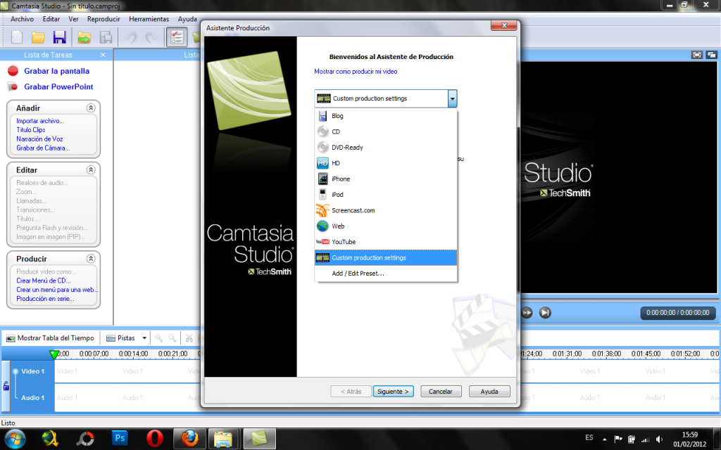Click the Ayuda button in the wizard
Screen dimensions: 721x450
tap(489, 391)
